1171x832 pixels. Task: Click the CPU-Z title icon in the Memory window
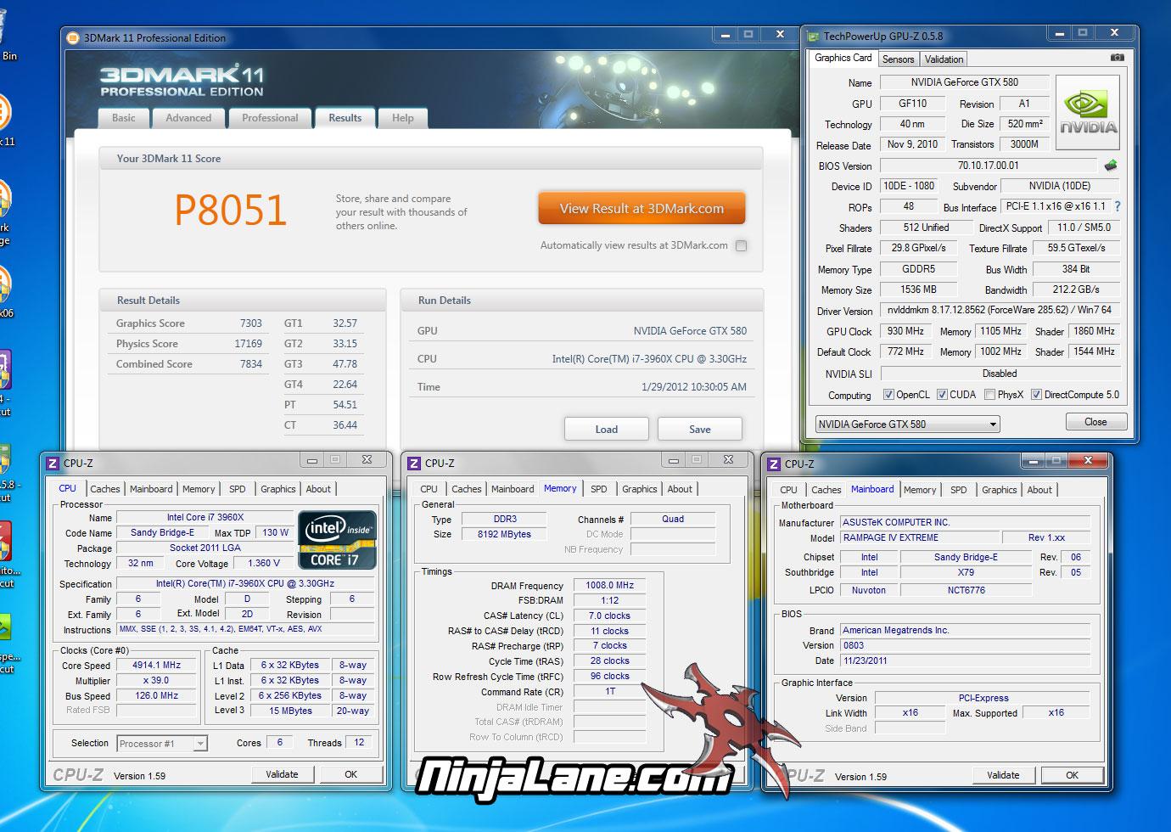[414, 463]
